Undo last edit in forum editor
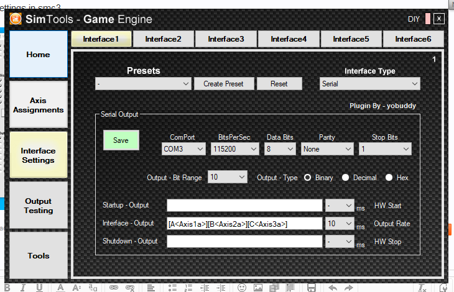454x292 pixels. [333, 288]
